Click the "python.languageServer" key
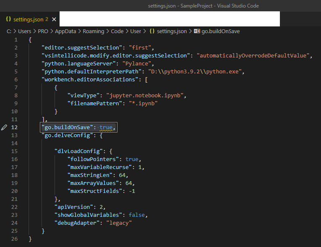 point(78,63)
